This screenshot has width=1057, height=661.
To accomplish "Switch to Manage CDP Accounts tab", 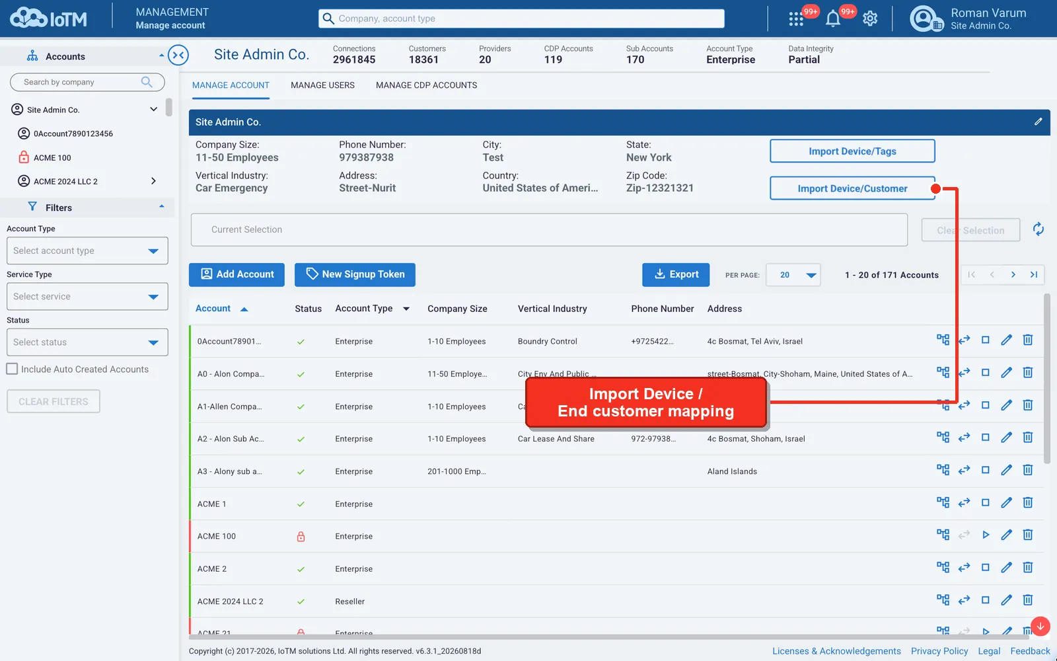I will pyautogui.click(x=426, y=85).
